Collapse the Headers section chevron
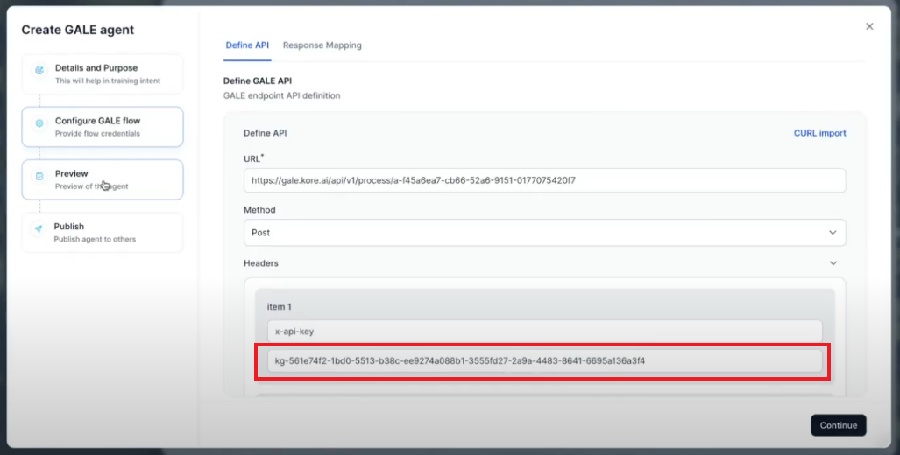The image size is (900, 455). click(833, 263)
